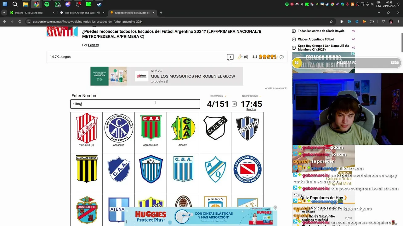The width and height of the screenshot is (403, 226).
Task: Reload the Sporcle page
Action: click(x=20, y=22)
